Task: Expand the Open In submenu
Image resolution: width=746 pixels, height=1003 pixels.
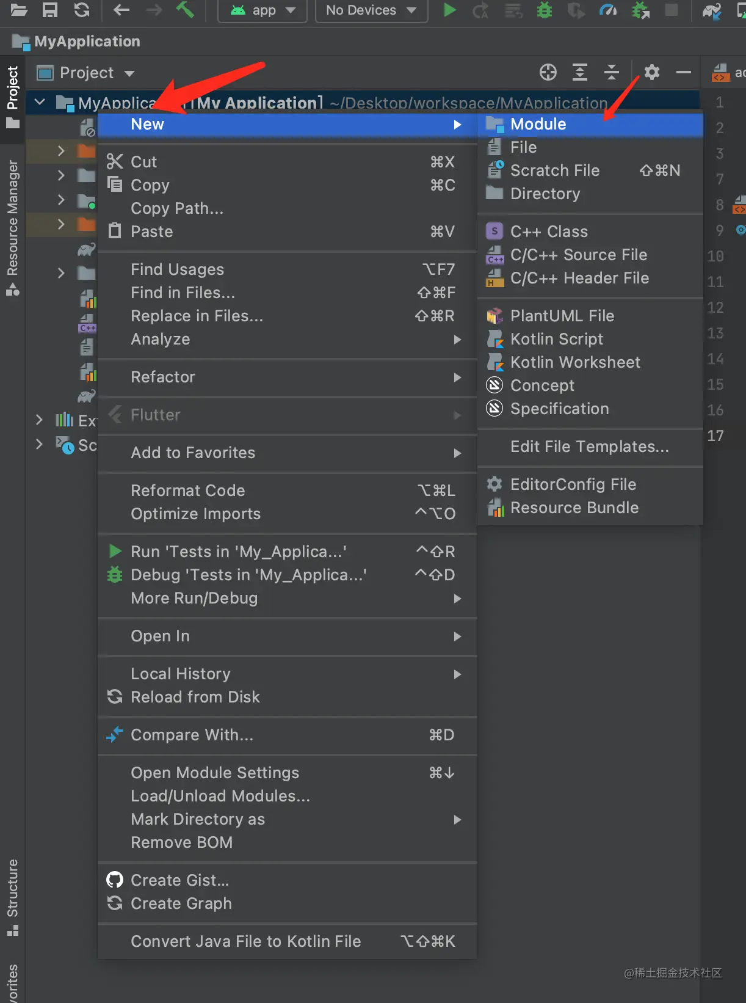Action: click(x=288, y=636)
